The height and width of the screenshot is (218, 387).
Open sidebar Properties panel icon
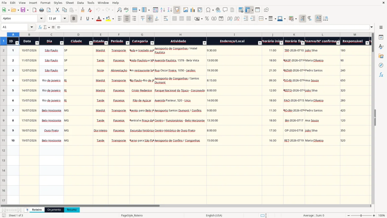pos(381,37)
